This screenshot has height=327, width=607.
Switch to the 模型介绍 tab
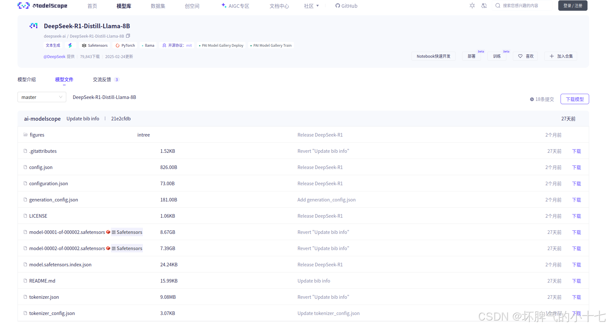click(x=27, y=79)
